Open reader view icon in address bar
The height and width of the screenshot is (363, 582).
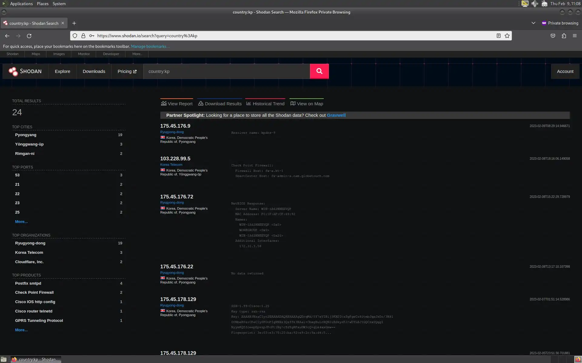pyautogui.click(x=498, y=36)
